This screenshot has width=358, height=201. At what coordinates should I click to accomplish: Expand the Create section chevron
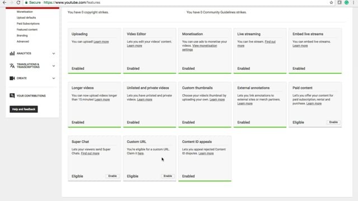click(54, 78)
